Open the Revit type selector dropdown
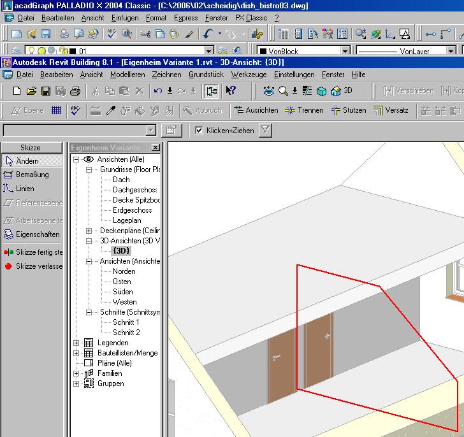 pyautogui.click(x=151, y=130)
